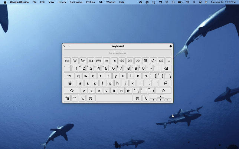Open the Bookmarks menu
239x149 pixels.
76,2
